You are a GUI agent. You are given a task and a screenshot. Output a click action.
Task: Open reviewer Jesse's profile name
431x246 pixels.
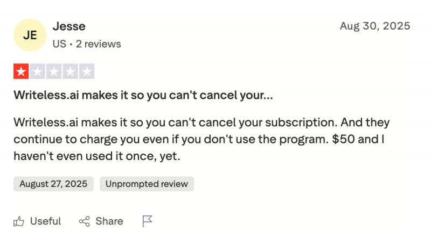pos(69,26)
